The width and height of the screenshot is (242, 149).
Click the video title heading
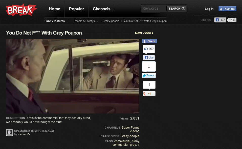[44, 33]
